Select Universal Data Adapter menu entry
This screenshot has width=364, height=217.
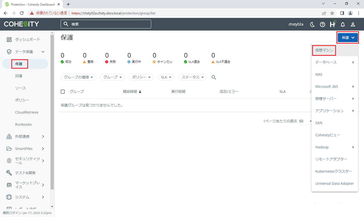coord(335,183)
